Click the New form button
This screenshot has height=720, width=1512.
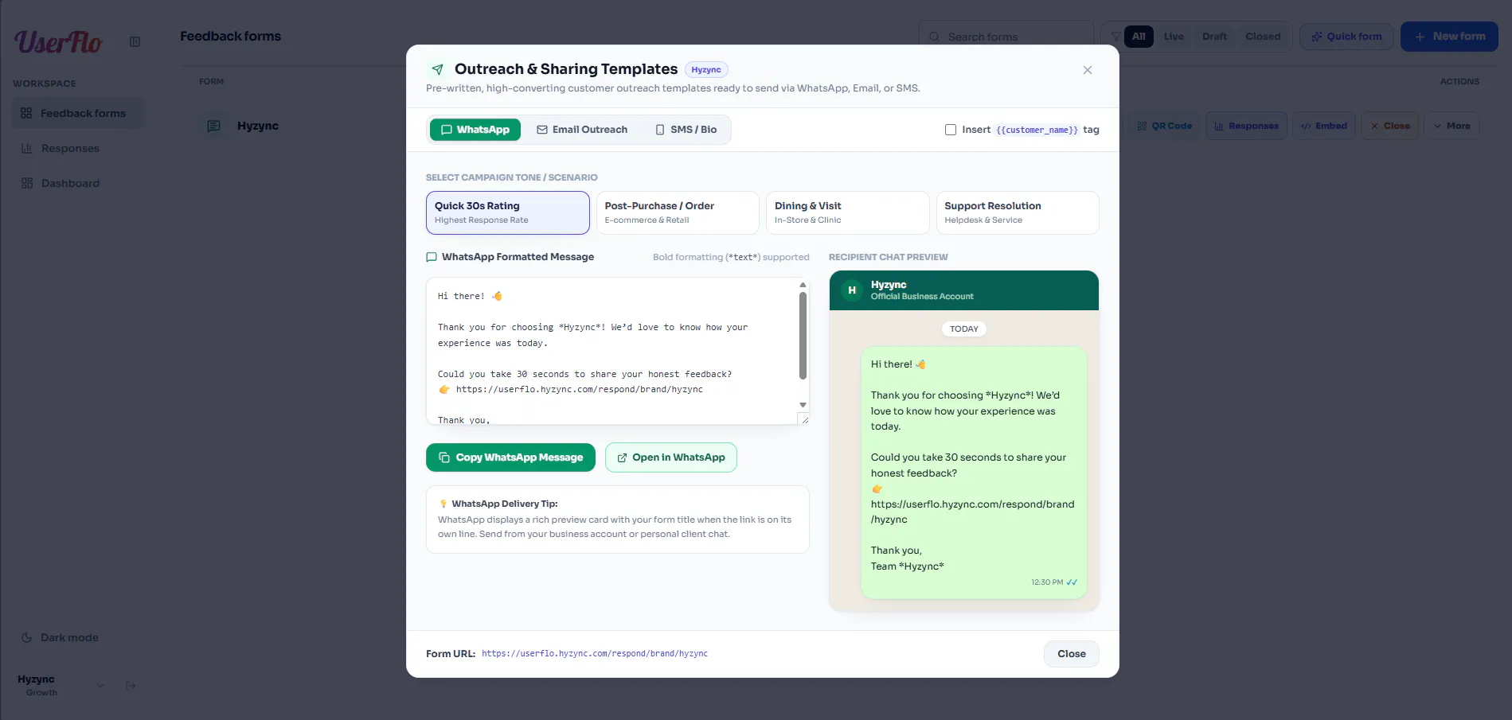[x=1449, y=37]
